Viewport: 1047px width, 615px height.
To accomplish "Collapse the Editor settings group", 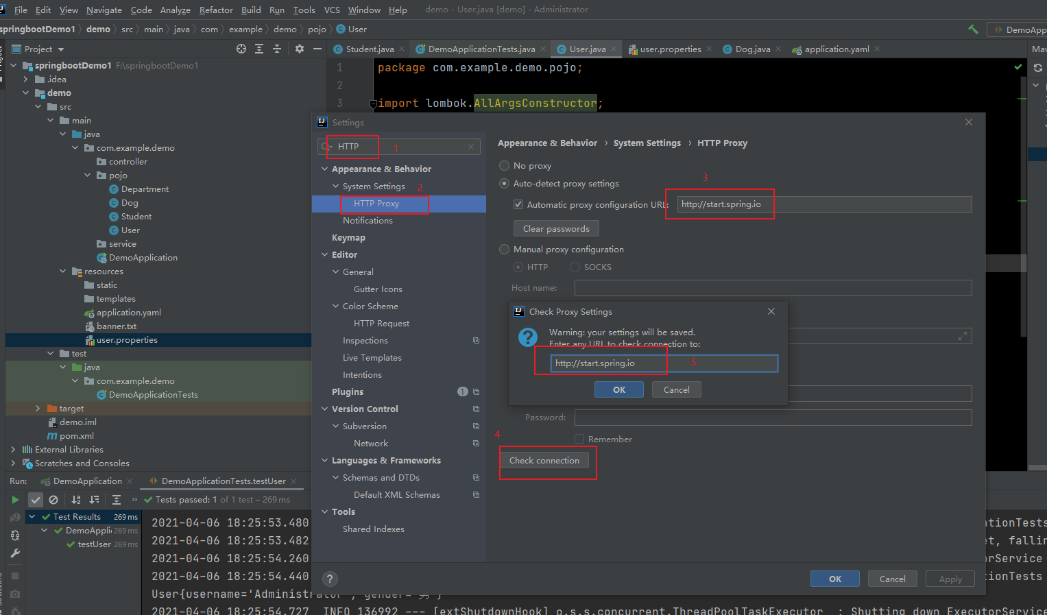I will click(325, 254).
